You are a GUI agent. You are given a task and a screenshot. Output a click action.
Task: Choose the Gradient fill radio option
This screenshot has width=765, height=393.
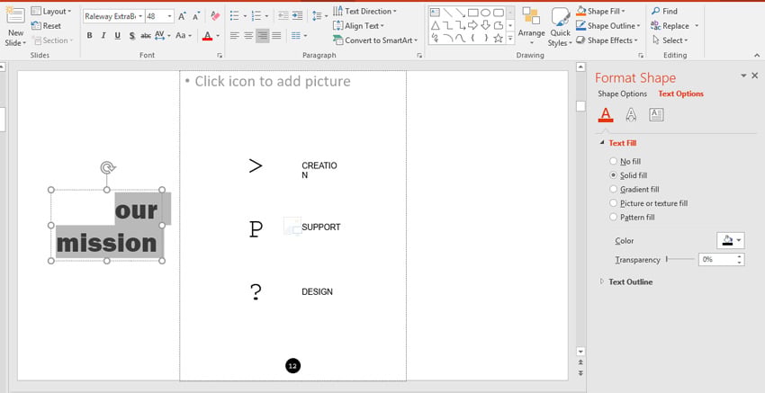(x=614, y=190)
